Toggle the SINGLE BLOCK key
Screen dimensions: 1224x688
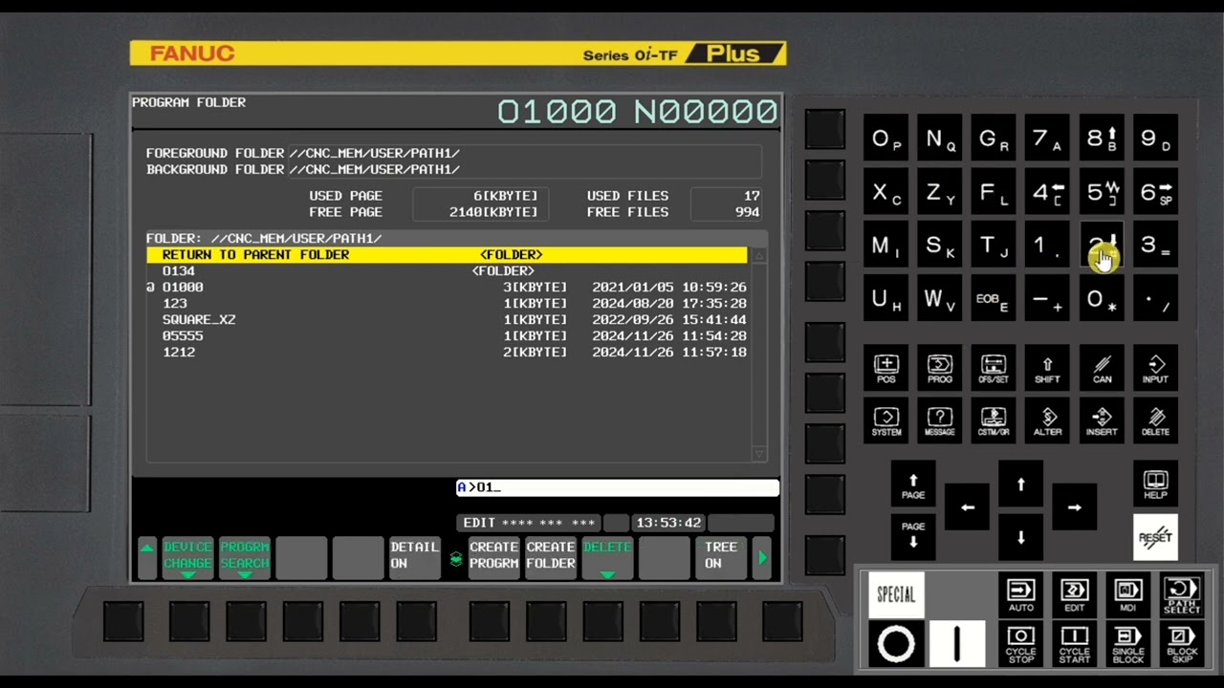point(1128,644)
